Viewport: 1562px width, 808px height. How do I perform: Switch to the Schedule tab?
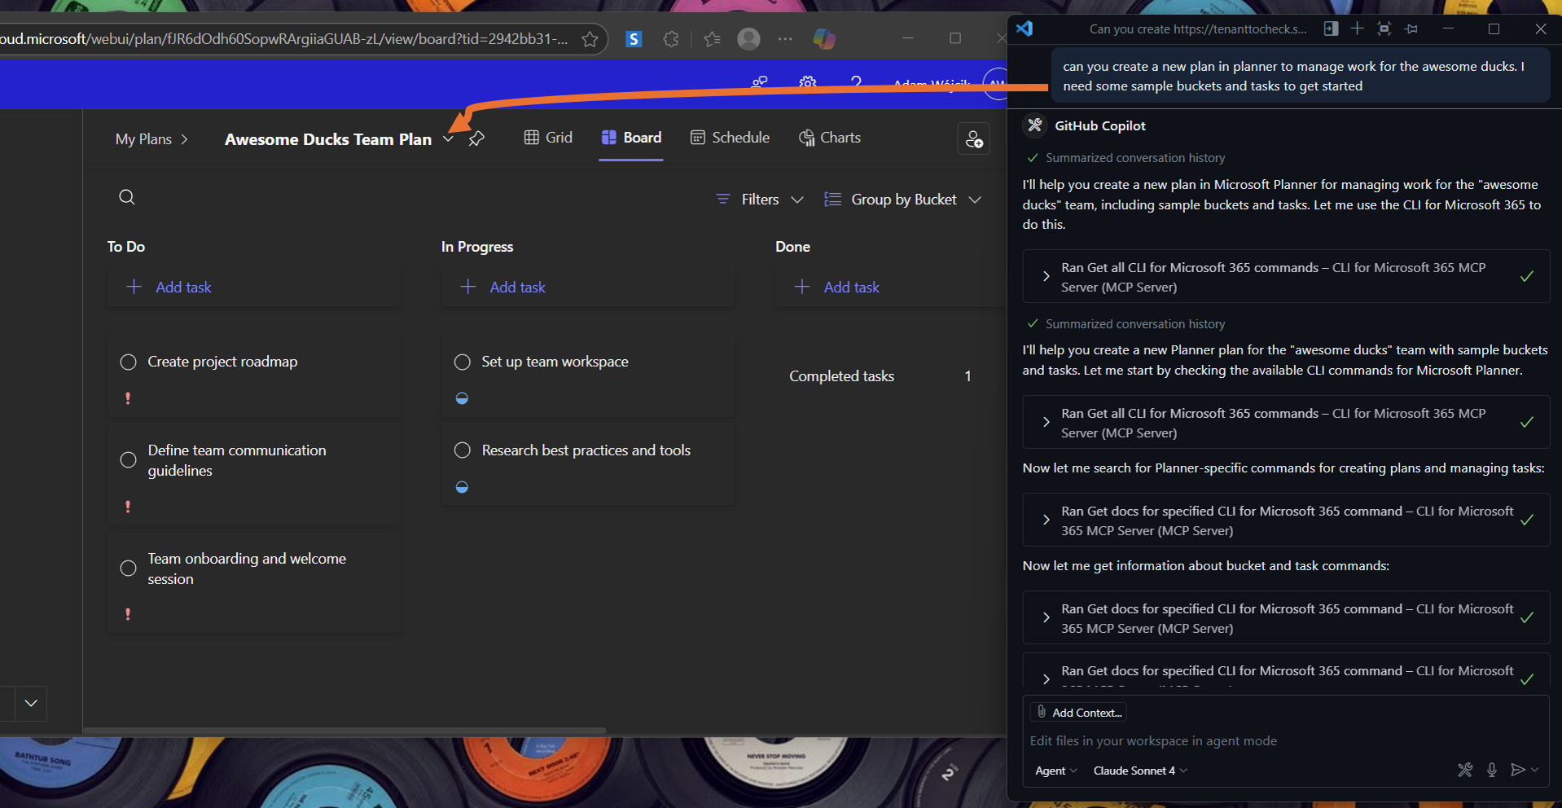[x=730, y=137]
